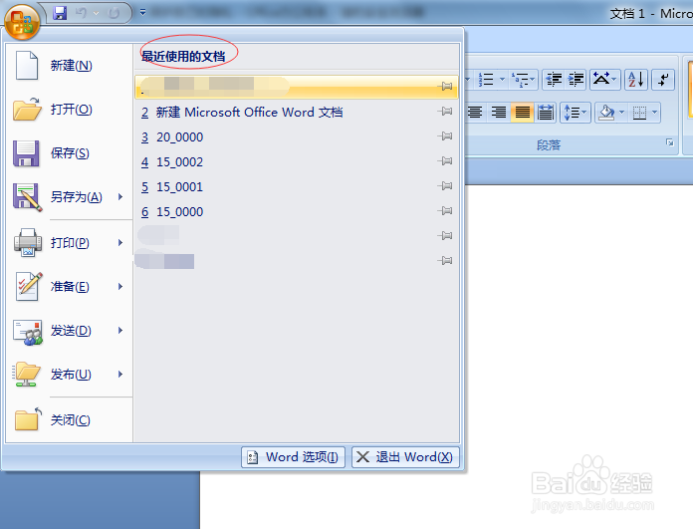
Task: Click the Redo icon in Quick Access toolbar
Action: 115,13
